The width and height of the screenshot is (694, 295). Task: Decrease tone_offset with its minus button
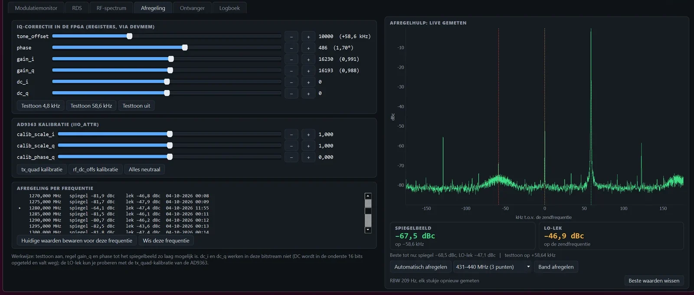pyautogui.click(x=291, y=37)
